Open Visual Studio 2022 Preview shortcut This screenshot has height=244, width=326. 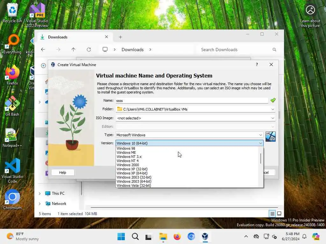pos(37,15)
